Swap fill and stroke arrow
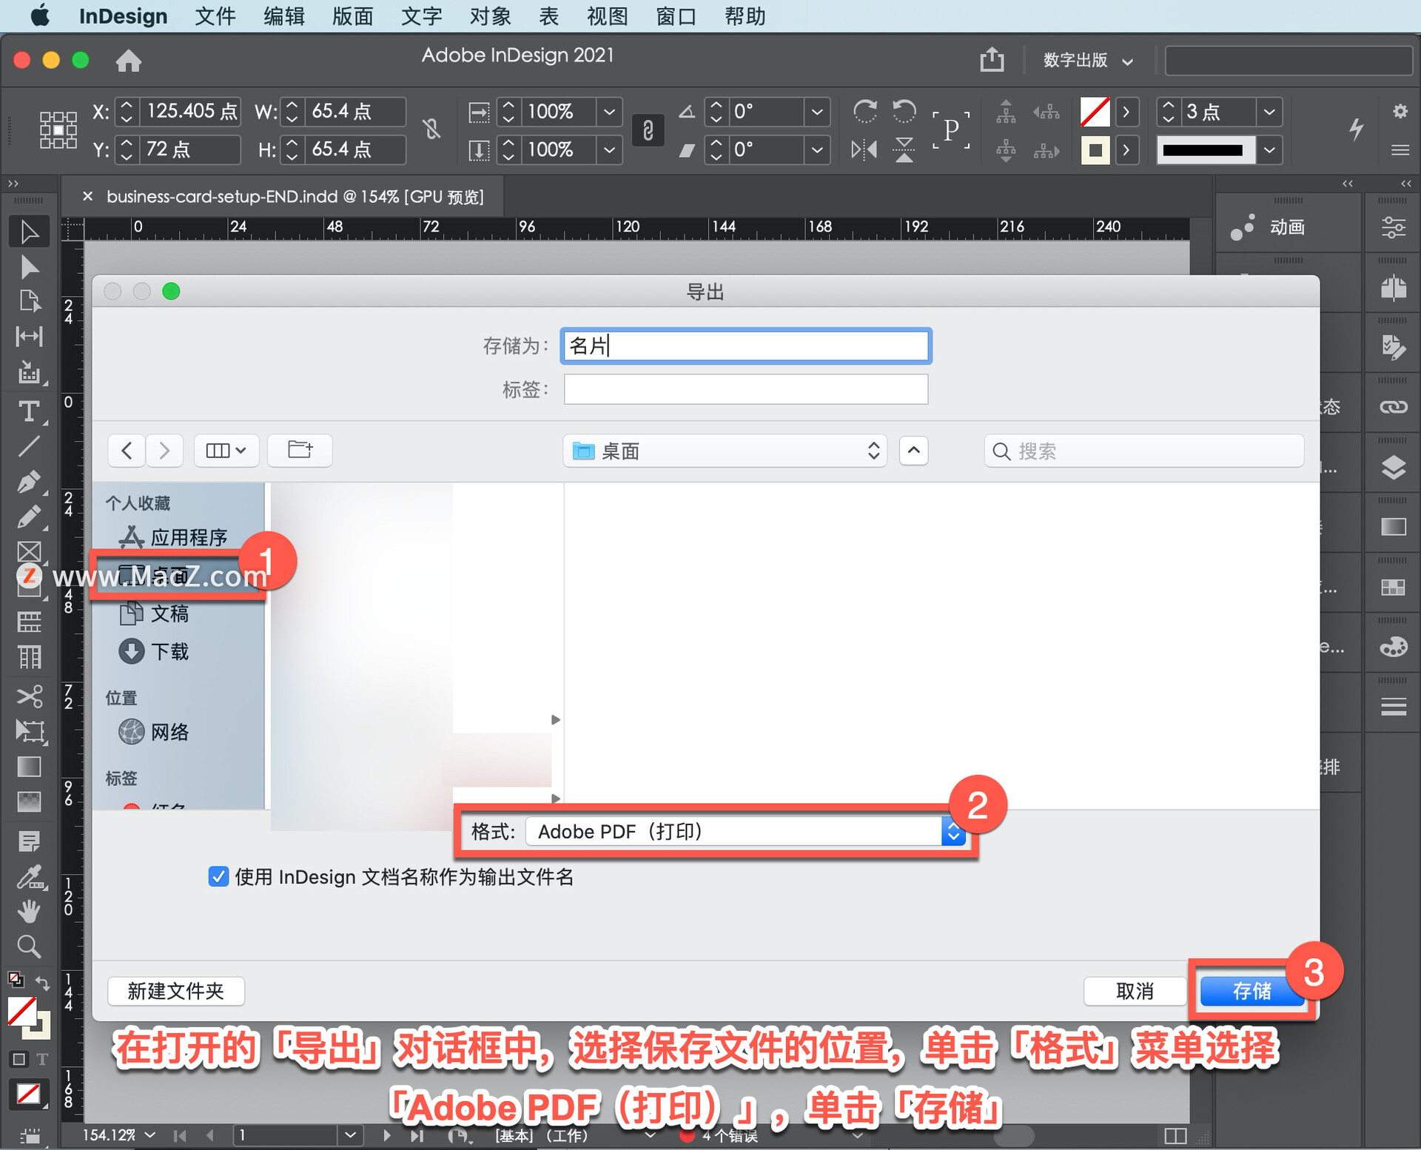The height and width of the screenshot is (1150, 1421). [42, 983]
